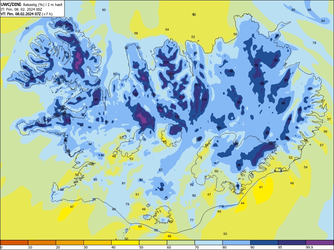
Task: Pick the light green 60–70 legend swatch
Action: (x=181, y=243)
